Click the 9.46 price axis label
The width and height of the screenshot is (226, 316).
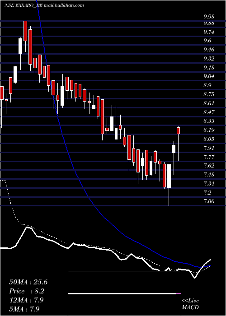[209, 50]
